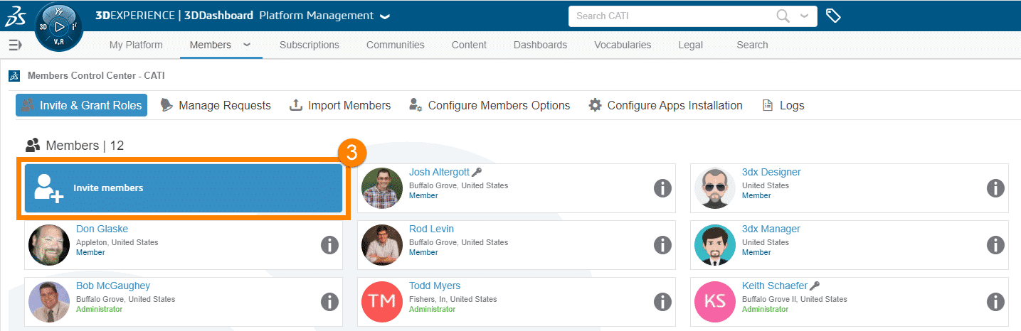Image resolution: width=1021 pixels, height=331 pixels.
Task: Switch to the Communities tab
Action: [x=396, y=45]
